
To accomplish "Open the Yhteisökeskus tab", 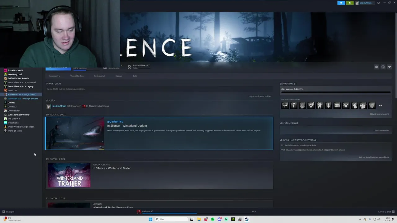I will pyautogui.click(x=77, y=76).
